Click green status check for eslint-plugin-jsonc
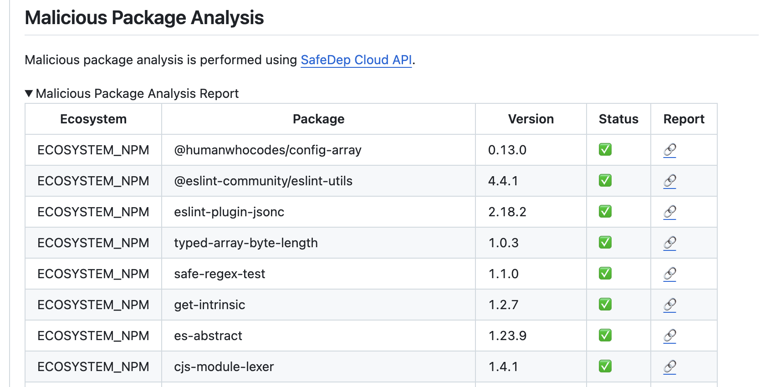 (605, 212)
